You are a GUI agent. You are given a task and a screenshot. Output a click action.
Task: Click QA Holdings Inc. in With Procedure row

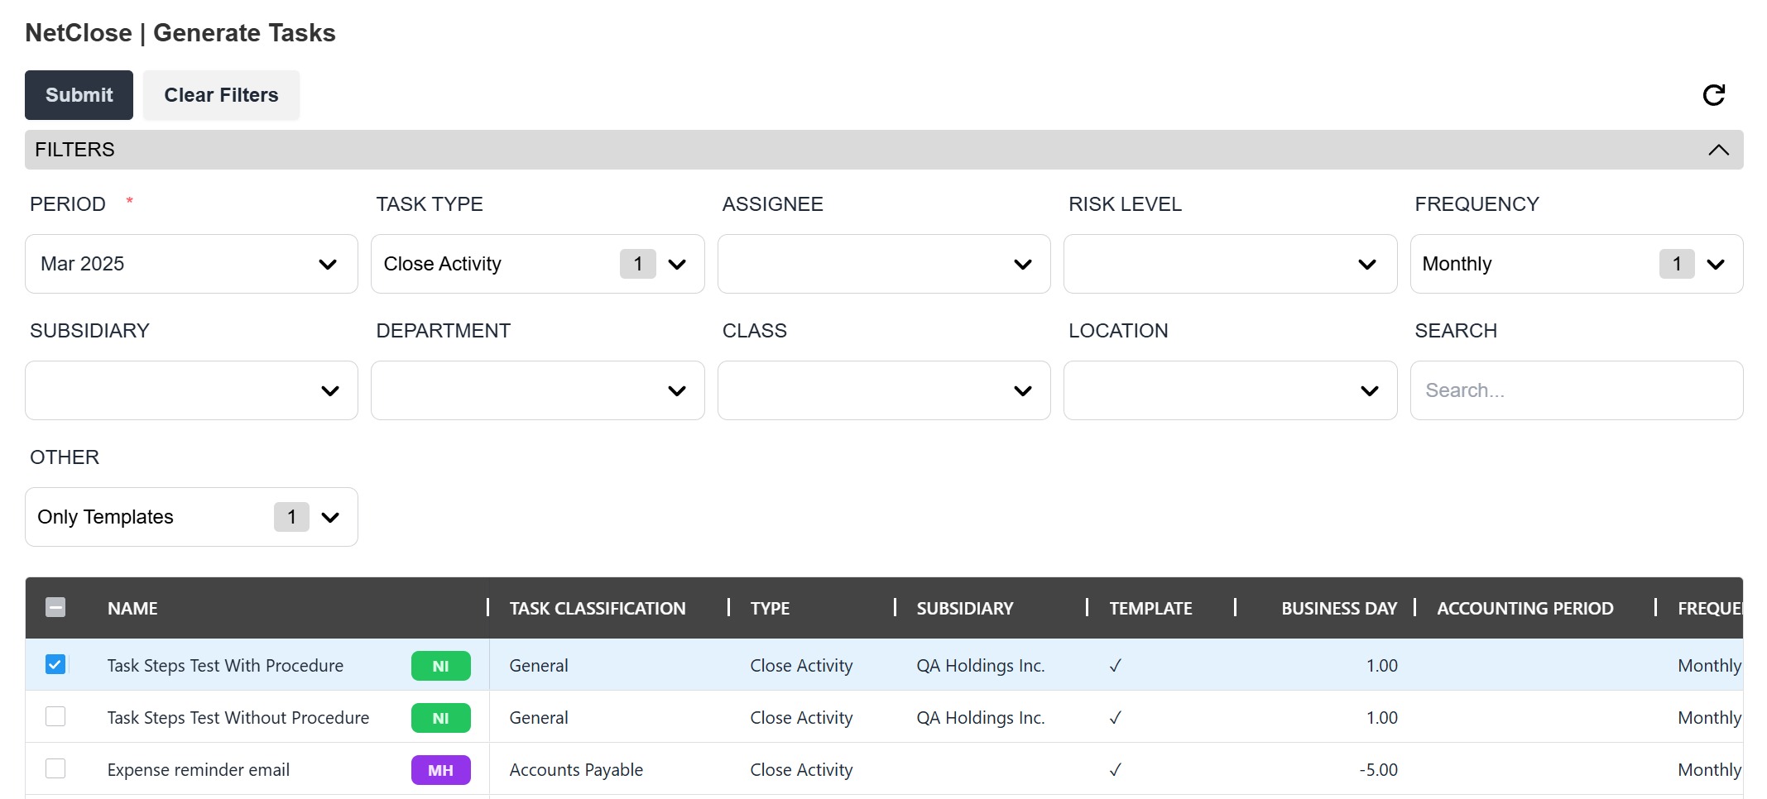click(x=981, y=666)
